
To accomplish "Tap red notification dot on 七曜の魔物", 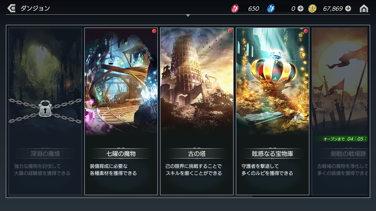I will [154, 31].
